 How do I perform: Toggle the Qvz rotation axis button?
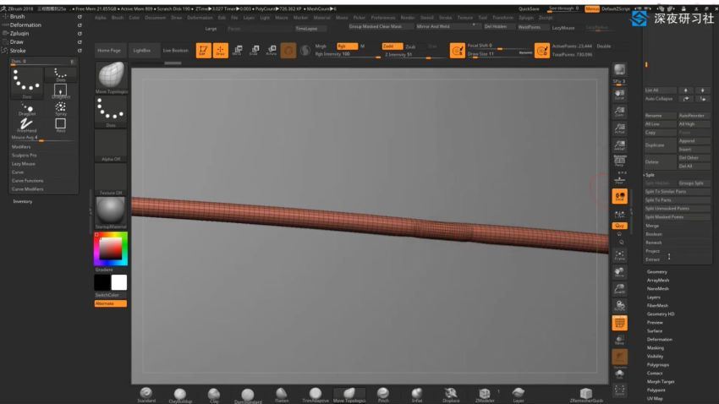point(619,226)
